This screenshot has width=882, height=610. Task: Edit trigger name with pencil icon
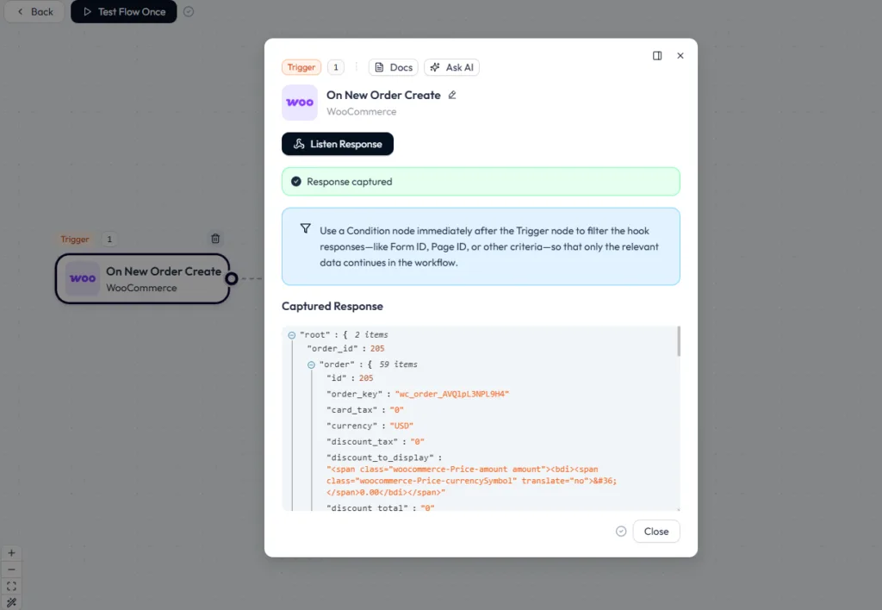(x=451, y=95)
